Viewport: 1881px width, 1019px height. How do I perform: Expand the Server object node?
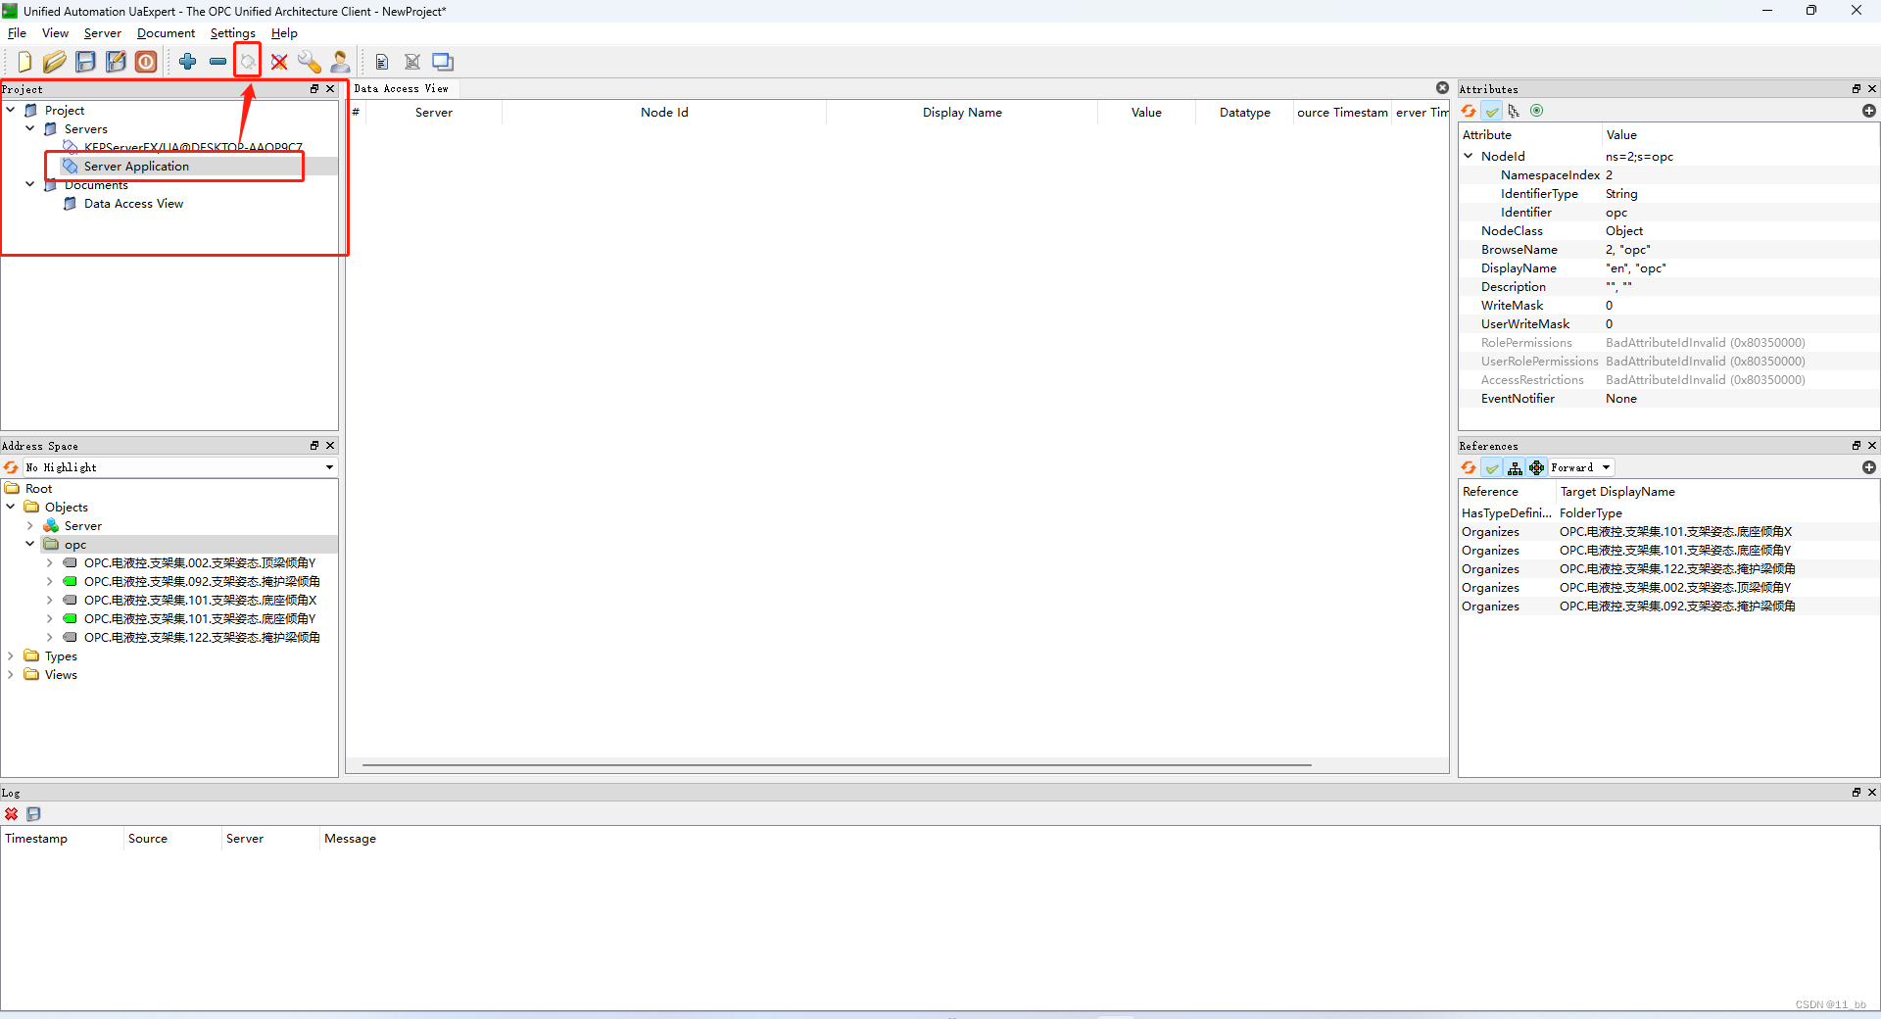coord(30,525)
